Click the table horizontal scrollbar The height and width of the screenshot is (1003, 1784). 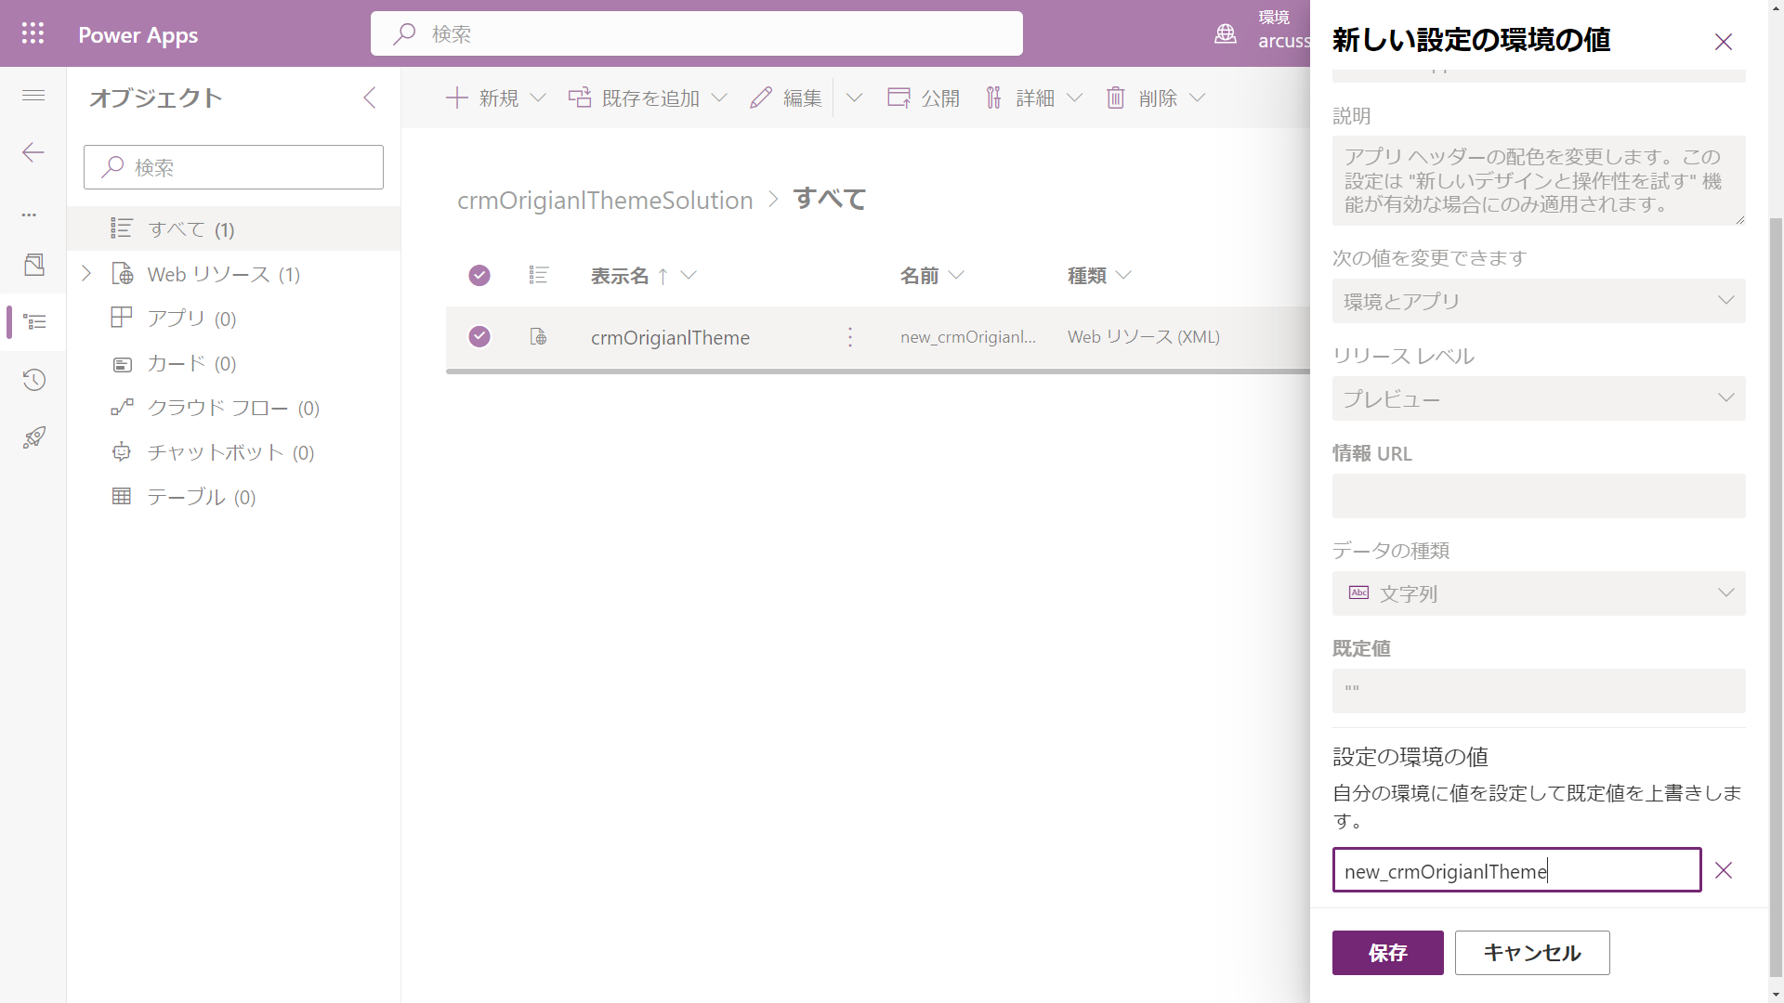[x=877, y=371]
